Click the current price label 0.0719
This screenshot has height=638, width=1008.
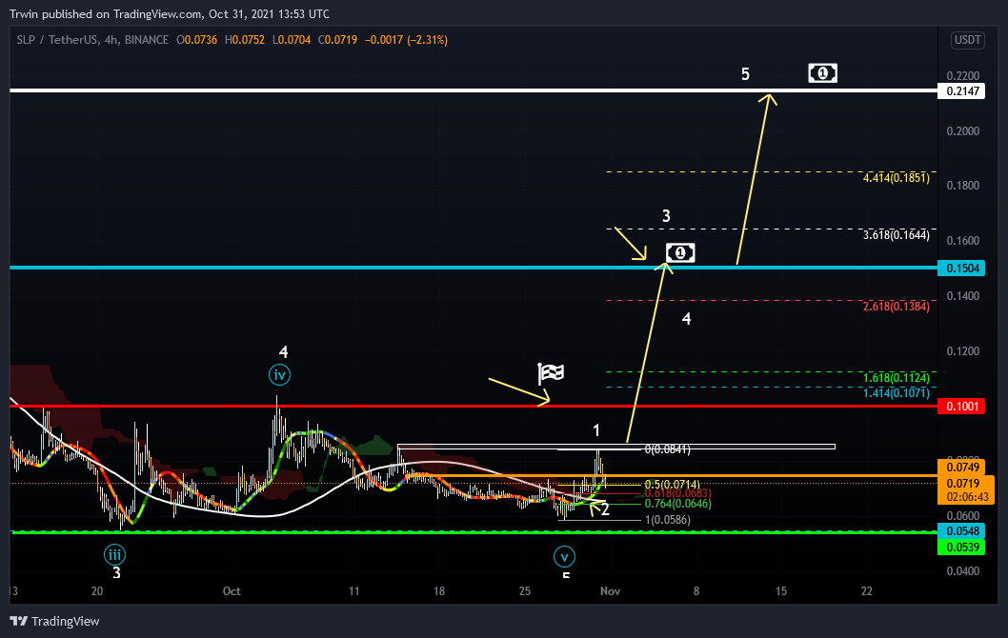(x=963, y=483)
